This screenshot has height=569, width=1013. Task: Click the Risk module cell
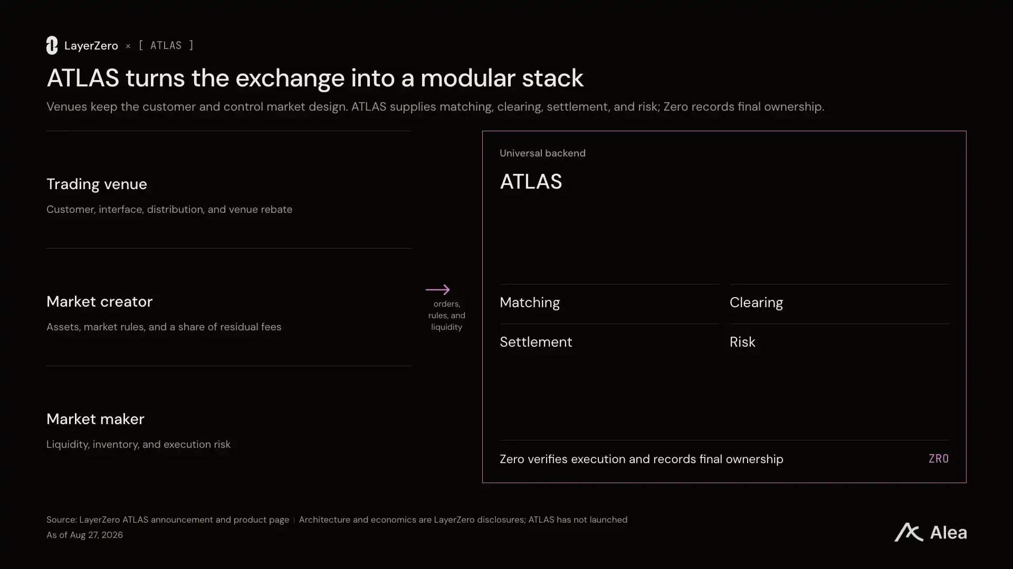click(x=839, y=342)
